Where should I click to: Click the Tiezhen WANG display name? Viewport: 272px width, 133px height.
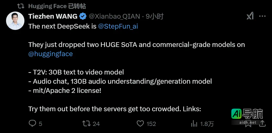[x=53, y=16]
